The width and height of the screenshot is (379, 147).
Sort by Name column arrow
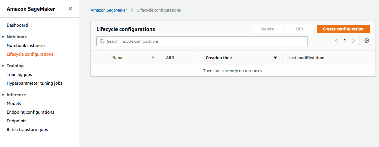click(x=153, y=58)
